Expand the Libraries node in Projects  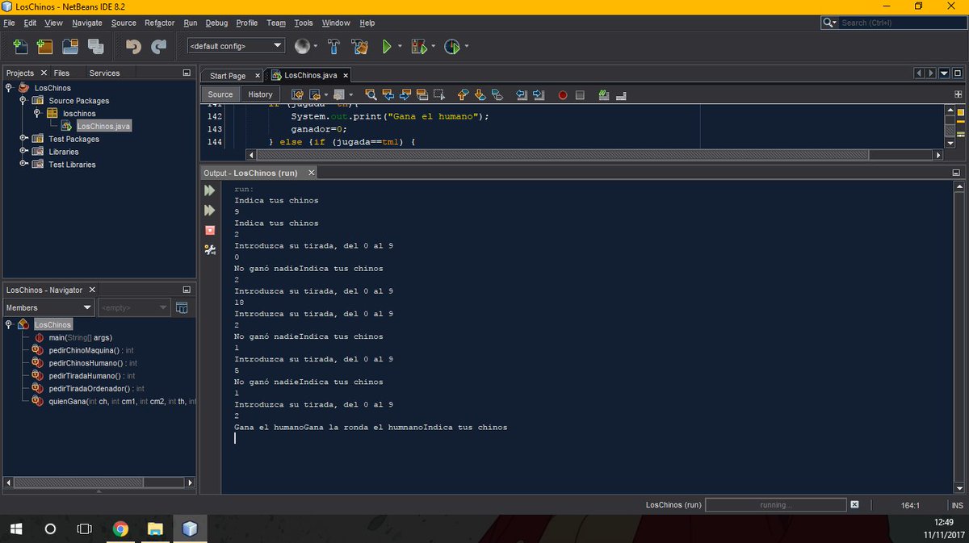23,152
